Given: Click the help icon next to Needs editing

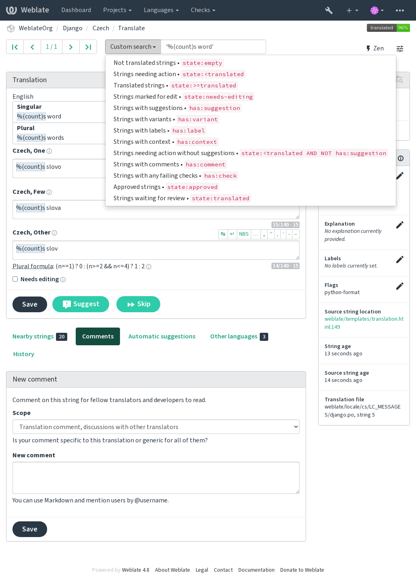Looking at the screenshot, I should [63, 280].
